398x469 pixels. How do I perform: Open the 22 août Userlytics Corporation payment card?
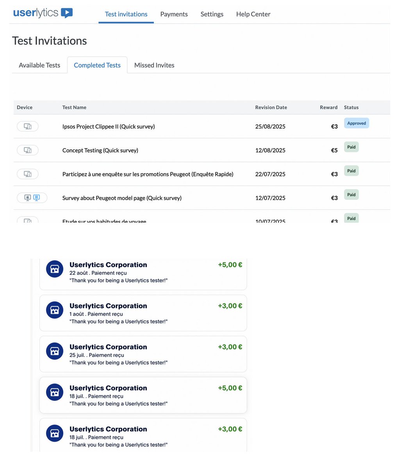143,274
